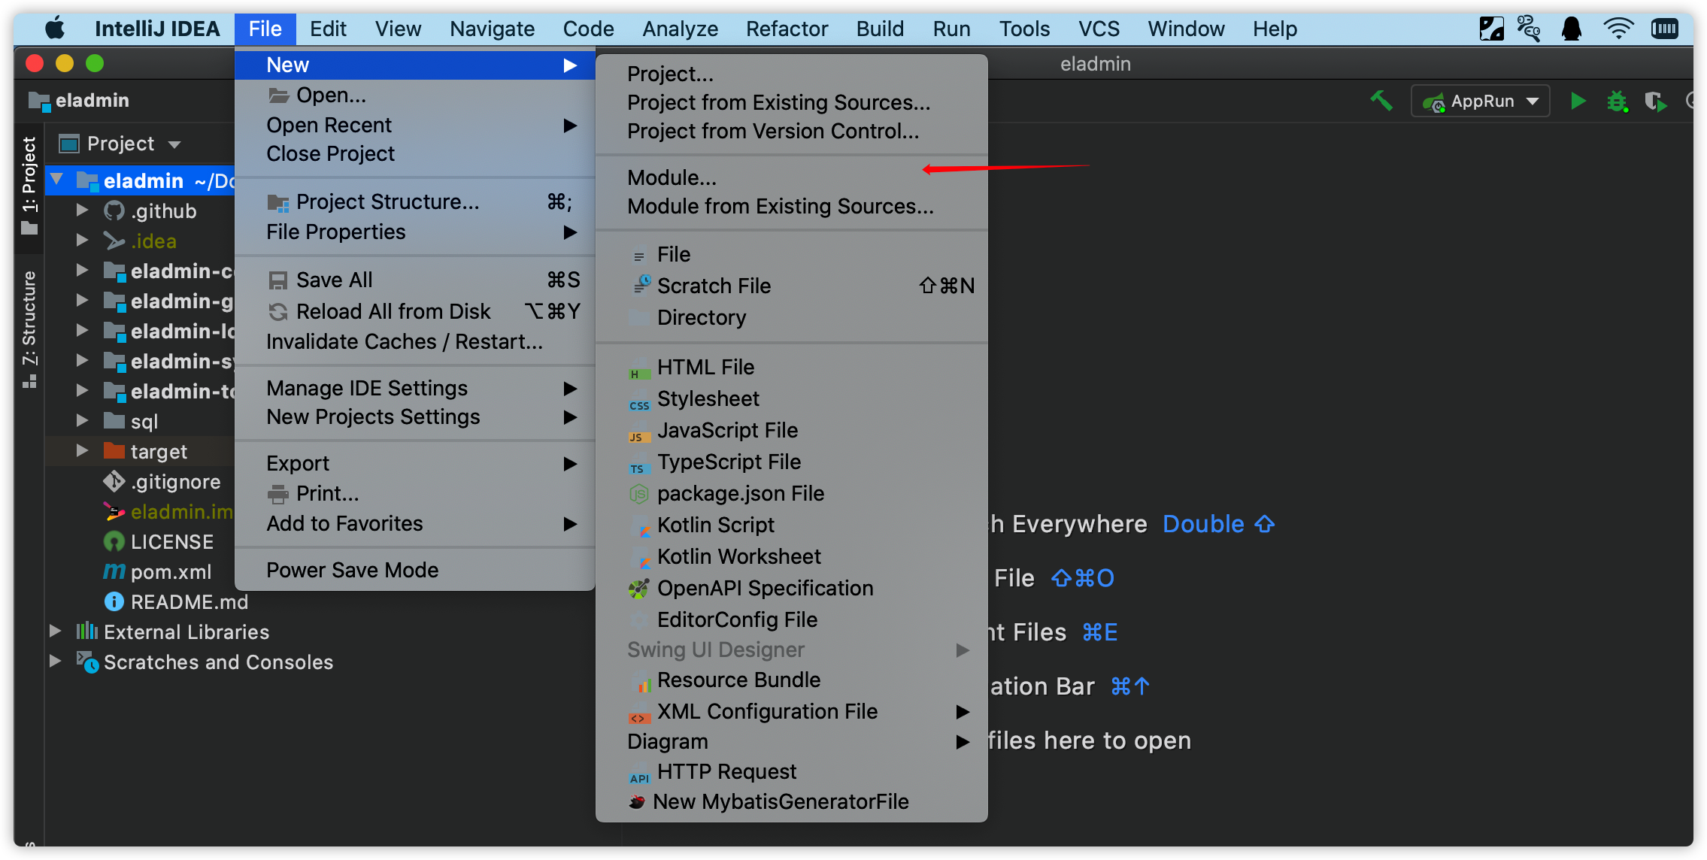
Task: Open the 1: Project tool window tab
Action: coord(29,186)
